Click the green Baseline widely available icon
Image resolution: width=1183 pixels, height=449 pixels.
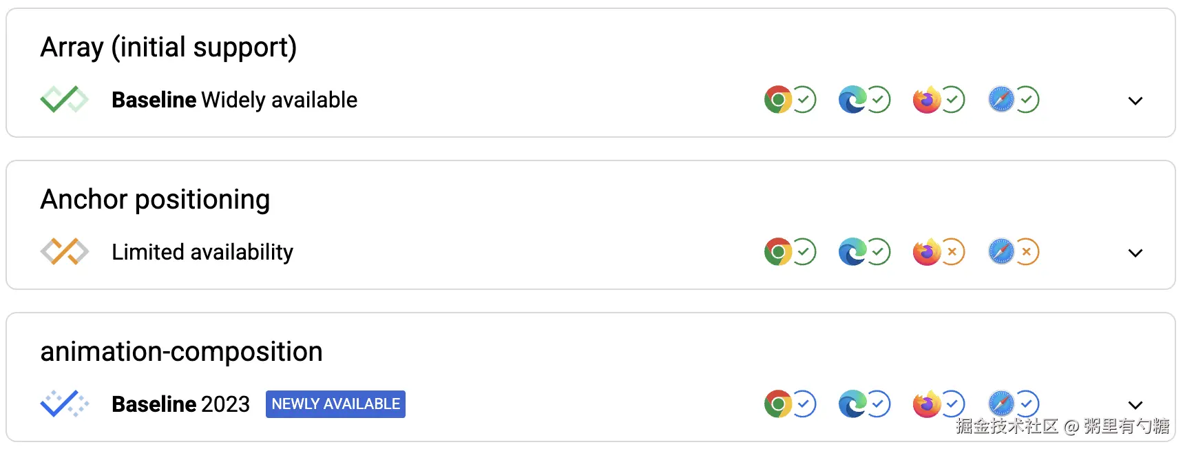tap(64, 100)
